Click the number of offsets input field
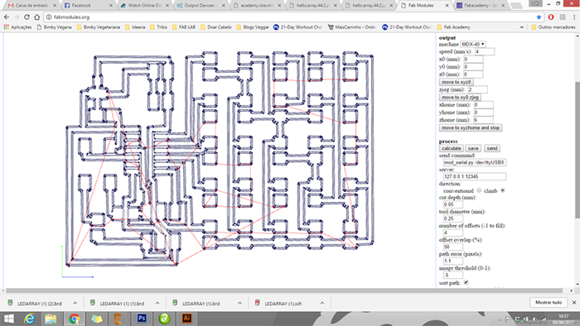 452,233
